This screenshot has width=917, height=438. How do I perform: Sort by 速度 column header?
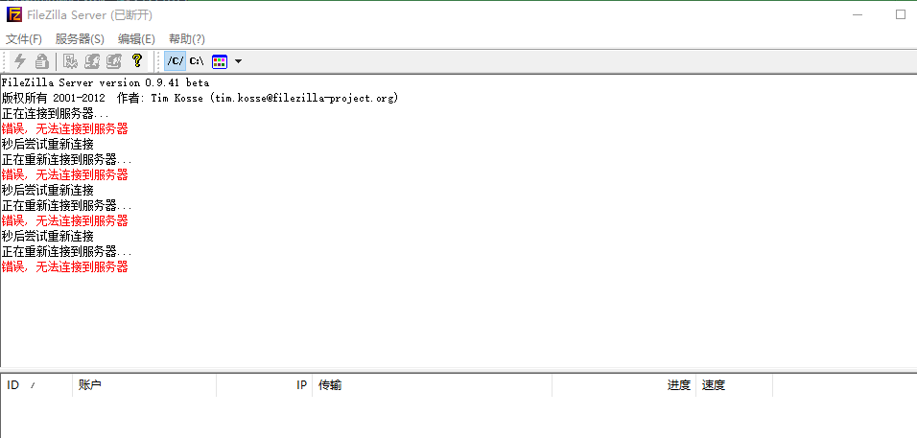(x=734, y=385)
